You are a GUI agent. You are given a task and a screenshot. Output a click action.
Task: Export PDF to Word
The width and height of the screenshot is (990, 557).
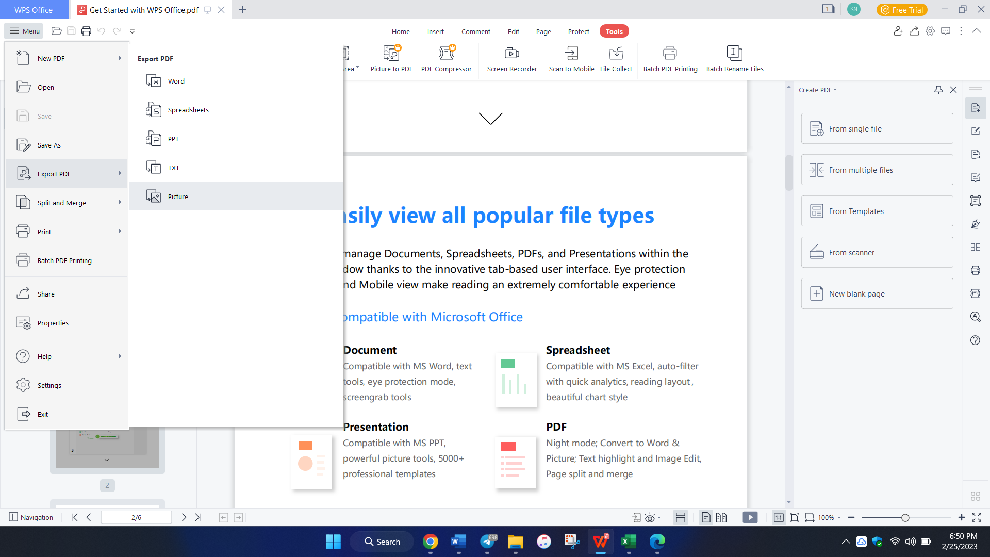pos(236,81)
